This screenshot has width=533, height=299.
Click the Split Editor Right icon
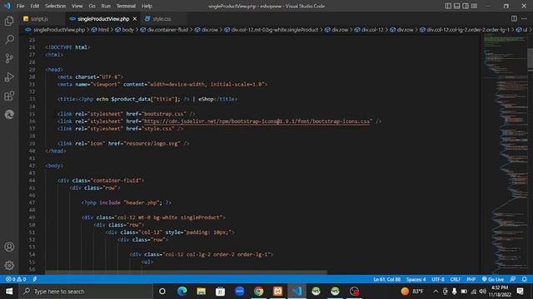(x=514, y=18)
